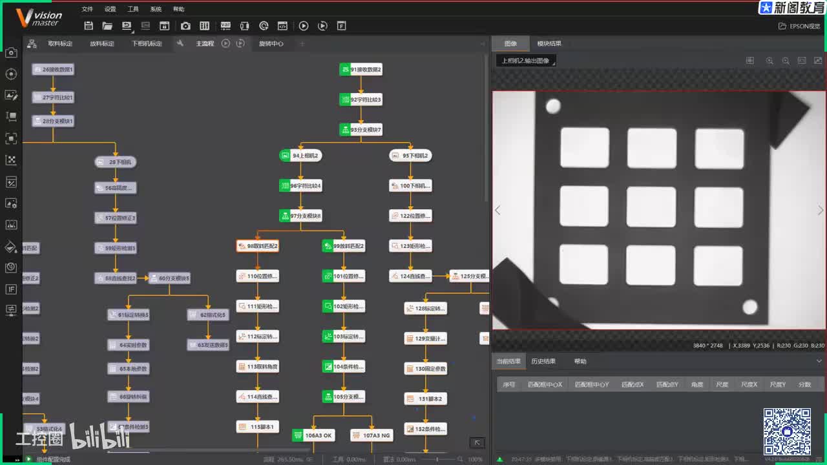Show the previous image with left arrow
Viewport: 827px width, 465px height.
click(x=497, y=211)
